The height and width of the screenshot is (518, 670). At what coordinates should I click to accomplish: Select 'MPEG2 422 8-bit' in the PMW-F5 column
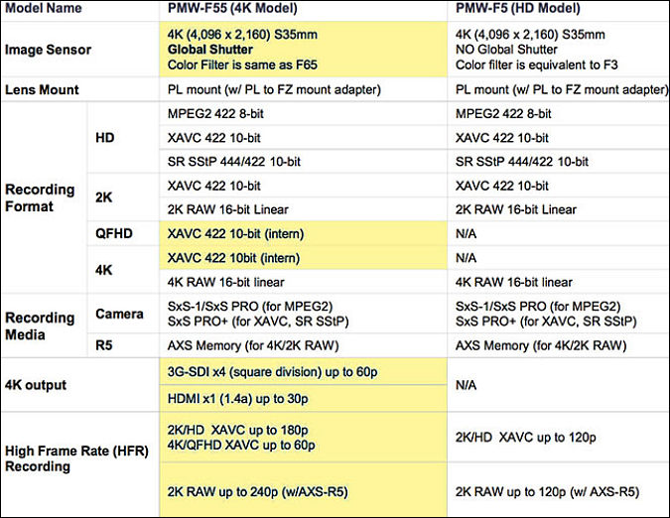[503, 113]
